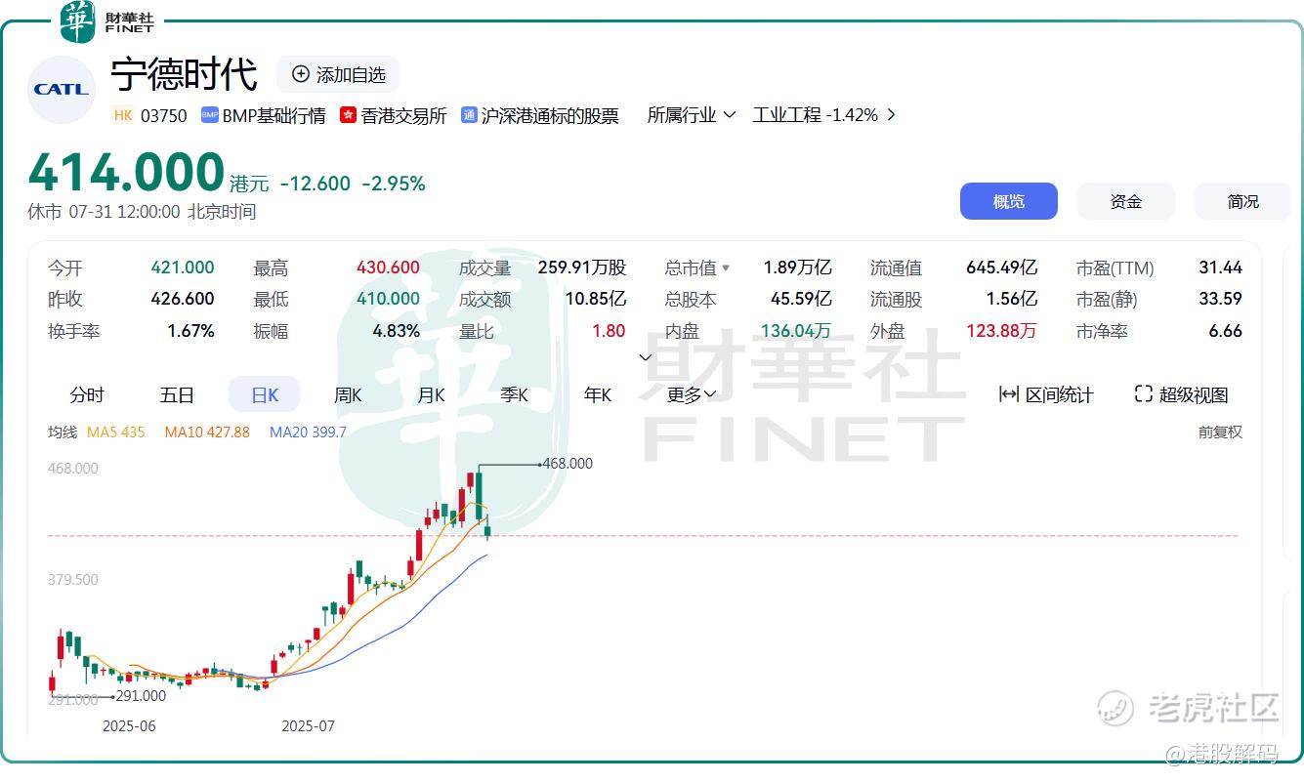Expand the 所属行业 dropdown
Viewport: 1304px width, 783px height.
691,115
